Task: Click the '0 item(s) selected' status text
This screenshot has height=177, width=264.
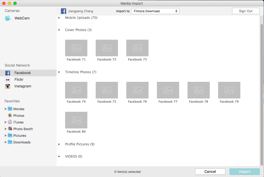Action: point(127,172)
